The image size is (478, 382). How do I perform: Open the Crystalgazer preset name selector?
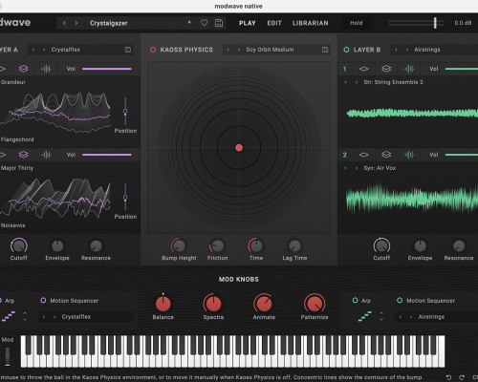click(x=141, y=23)
